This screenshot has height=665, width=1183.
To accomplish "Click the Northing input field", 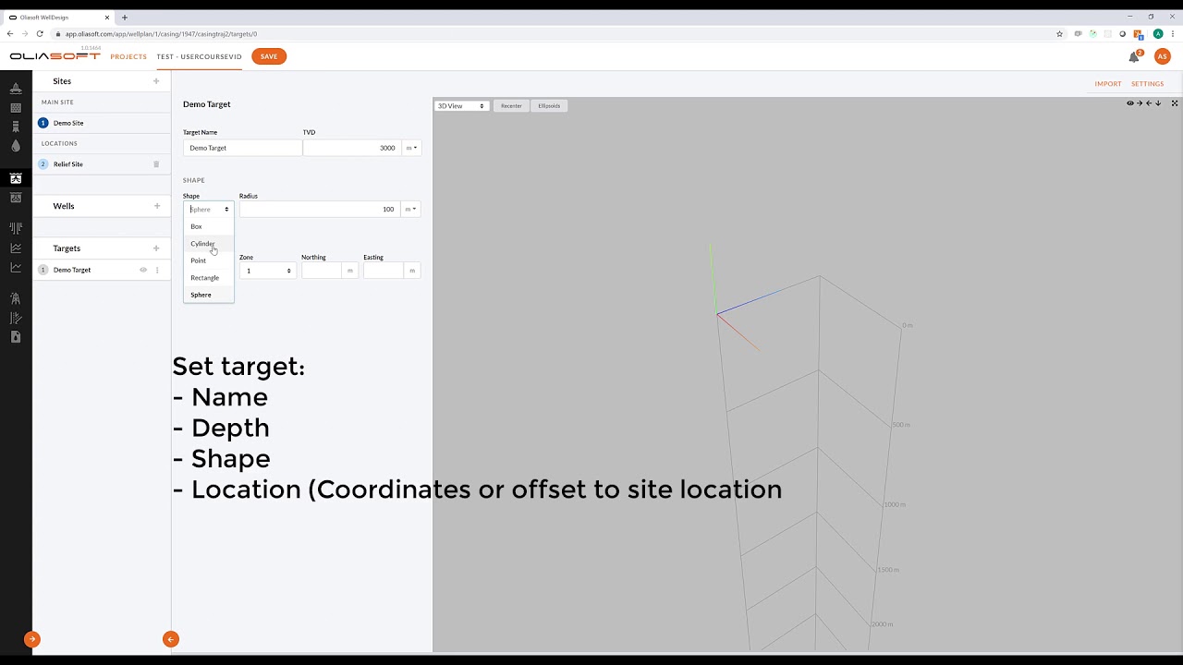I will coord(321,271).
